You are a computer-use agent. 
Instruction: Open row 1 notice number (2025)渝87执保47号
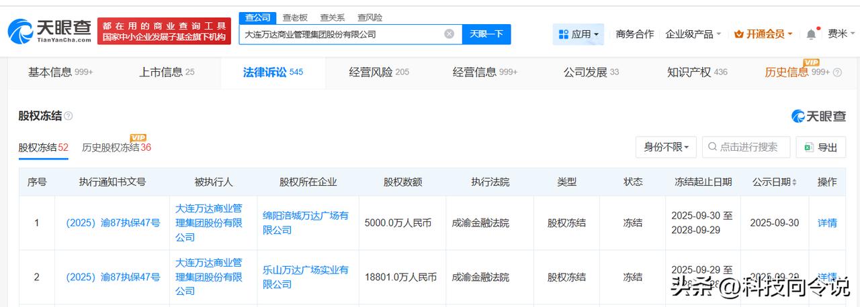pyautogui.click(x=113, y=223)
